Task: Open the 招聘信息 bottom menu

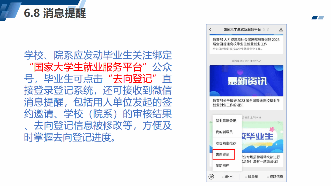Action: 275,177
